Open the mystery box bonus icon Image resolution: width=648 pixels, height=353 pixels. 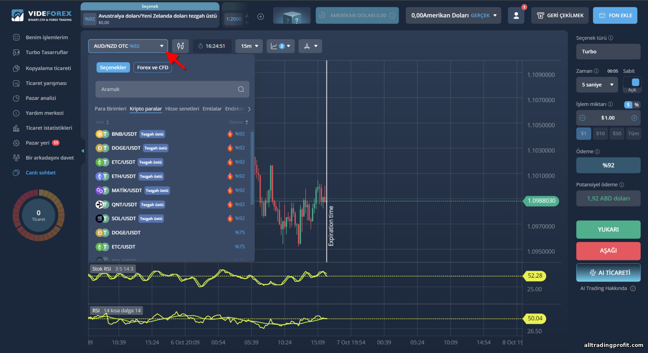(x=292, y=16)
